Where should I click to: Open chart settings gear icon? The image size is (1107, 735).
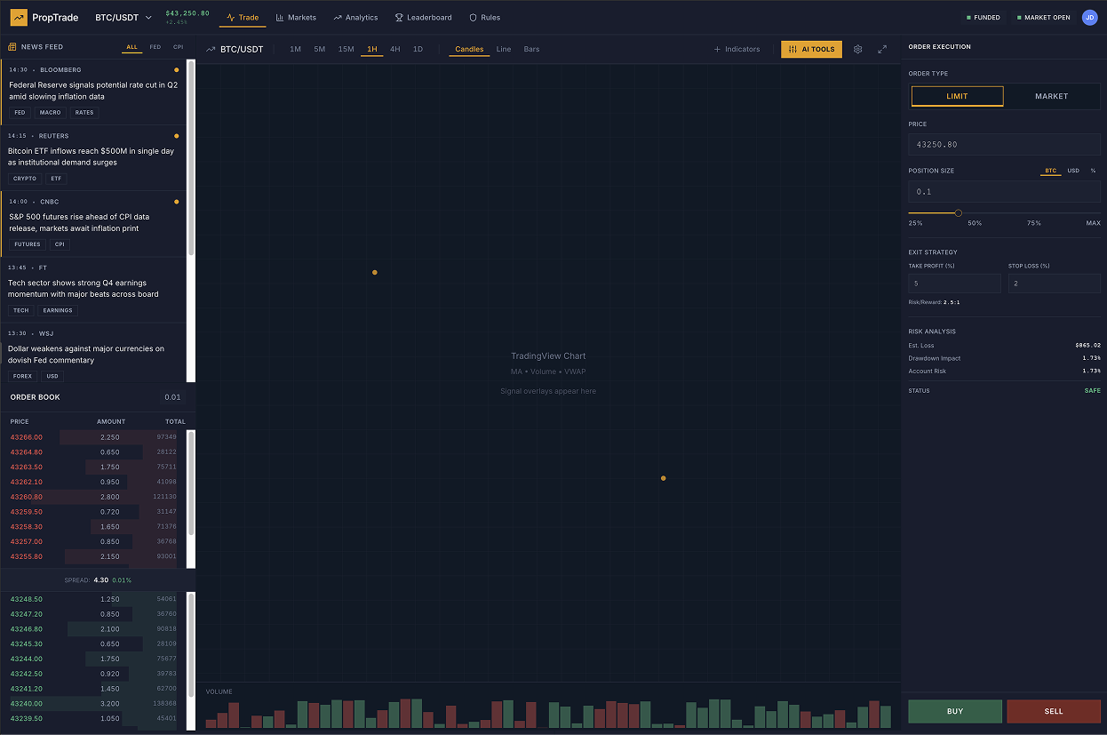(857, 49)
